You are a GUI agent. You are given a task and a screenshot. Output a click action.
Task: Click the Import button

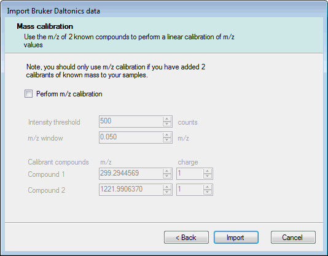click(236, 238)
